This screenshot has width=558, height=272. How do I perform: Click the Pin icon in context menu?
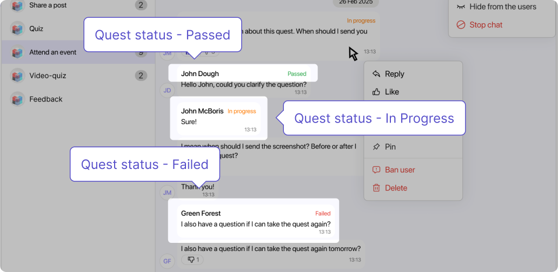tap(377, 147)
